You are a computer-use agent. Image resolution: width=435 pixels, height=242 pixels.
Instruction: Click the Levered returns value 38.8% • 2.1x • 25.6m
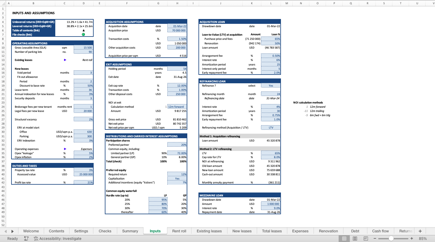[x=80, y=26]
